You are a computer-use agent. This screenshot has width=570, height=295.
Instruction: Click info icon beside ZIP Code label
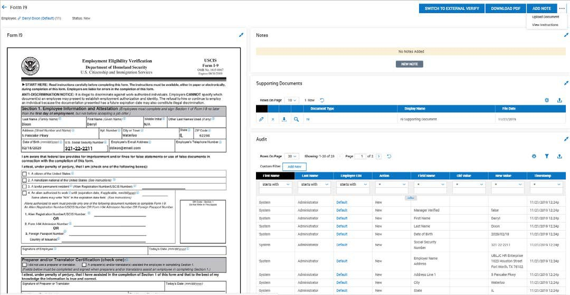coord(210,130)
